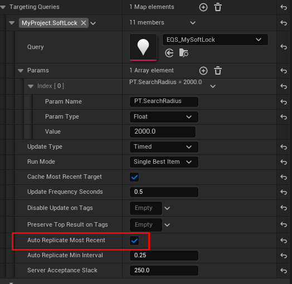
Task: Reset Server Acceptance Slack to default
Action: pyautogui.click(x=284, y=271)
